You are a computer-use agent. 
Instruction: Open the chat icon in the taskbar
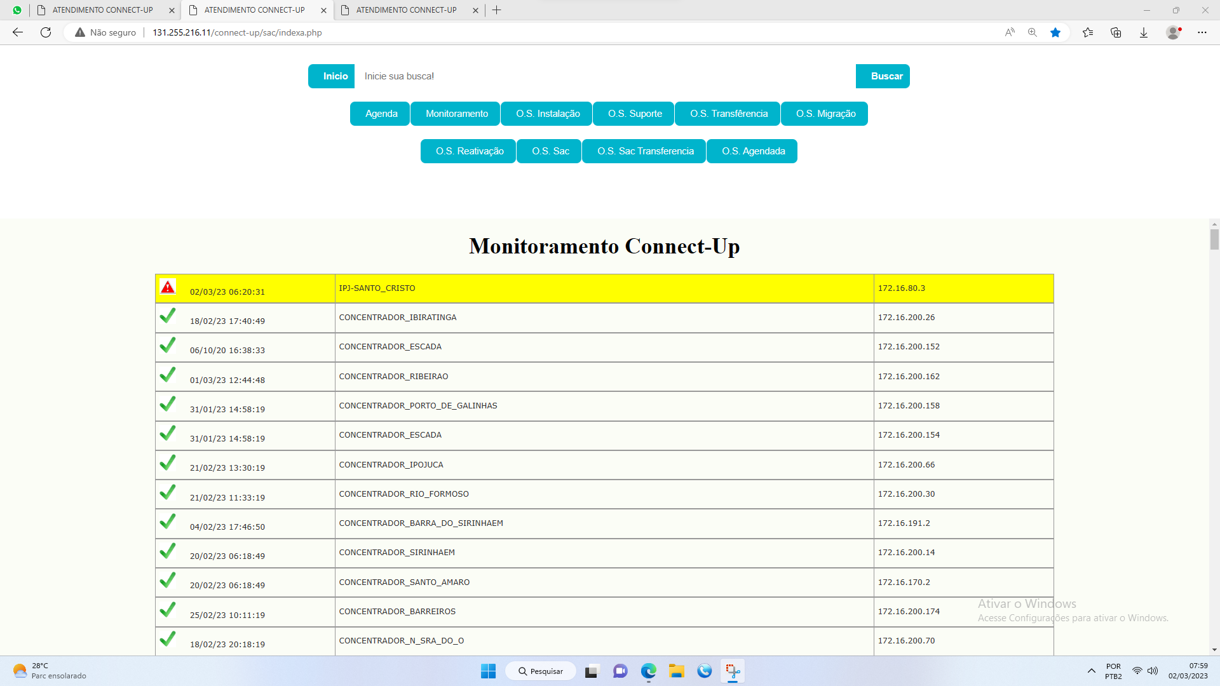620,671
